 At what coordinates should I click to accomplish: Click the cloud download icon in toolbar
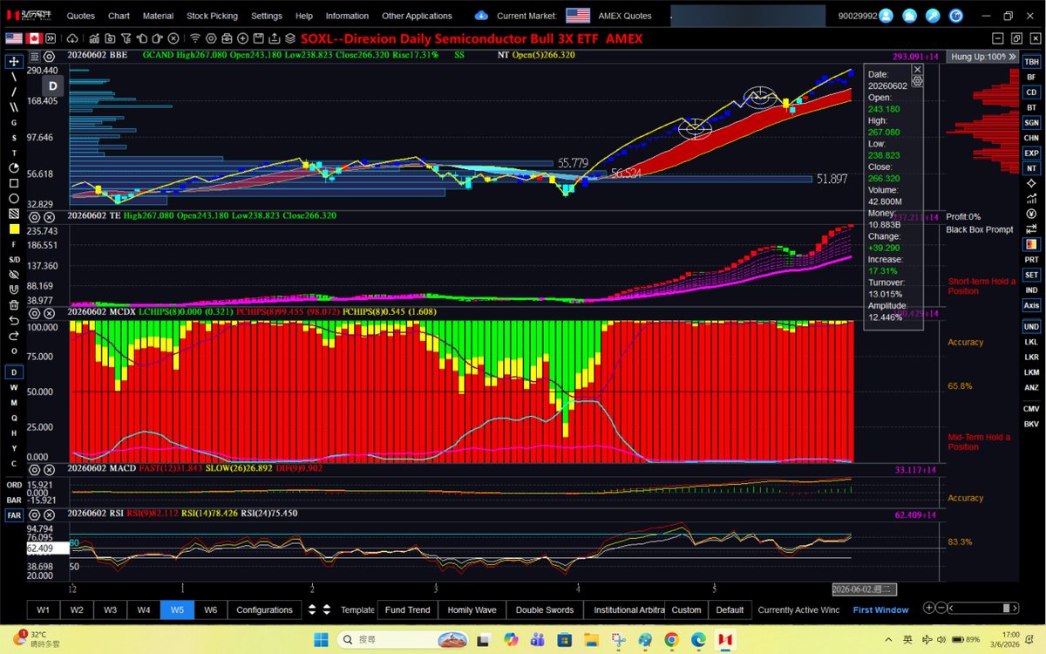pyautogui.click(x=71, y=38)
